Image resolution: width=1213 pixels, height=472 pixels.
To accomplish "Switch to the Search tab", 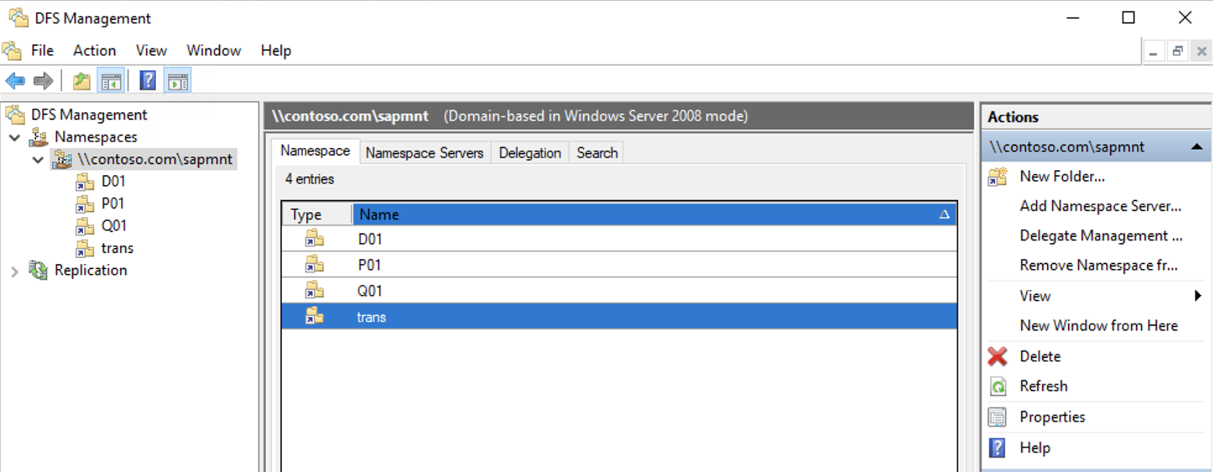I will tap(597, 153).
